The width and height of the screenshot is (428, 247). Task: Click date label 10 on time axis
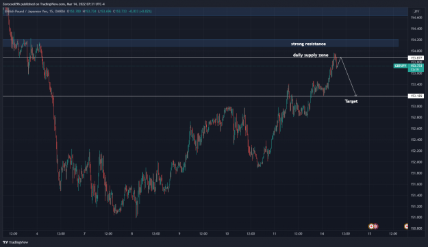(x=227, y=233)
